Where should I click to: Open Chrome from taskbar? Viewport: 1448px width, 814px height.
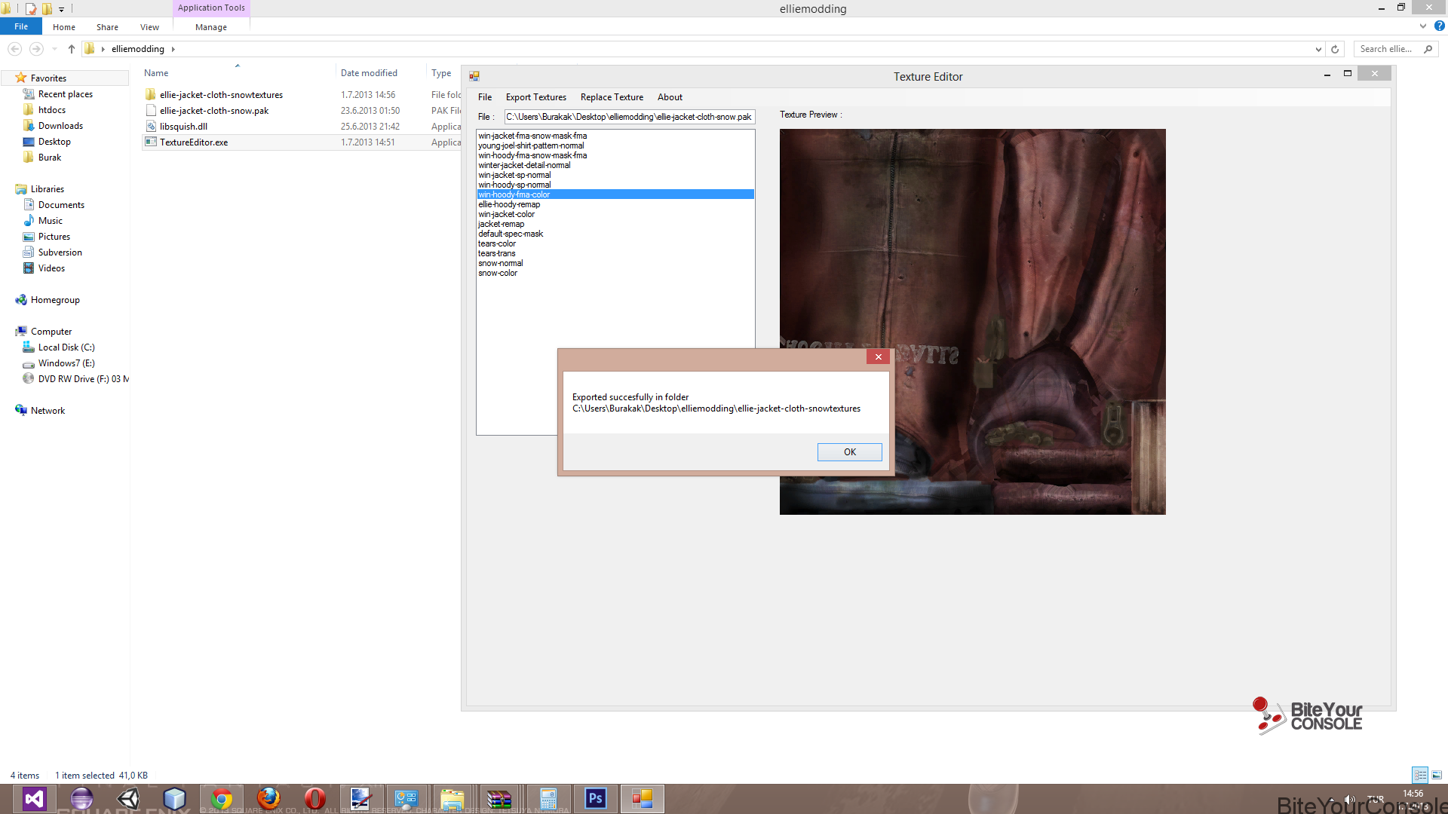point(222,798)
